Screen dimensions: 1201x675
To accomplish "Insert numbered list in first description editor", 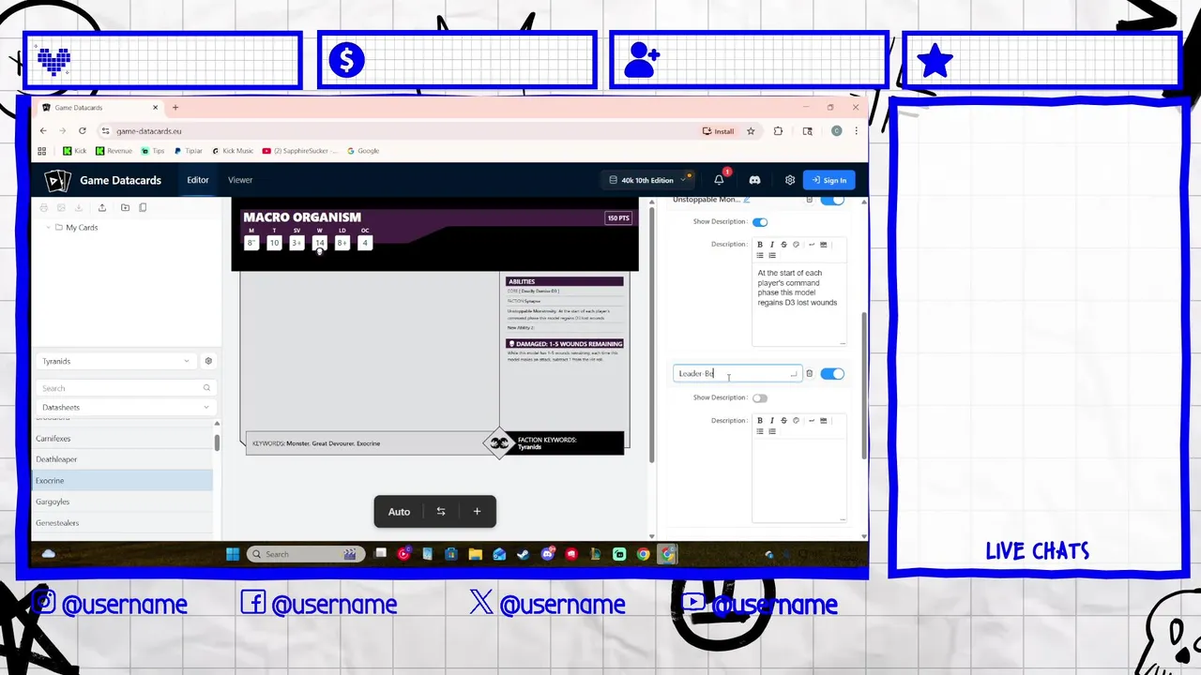I will coord(772,255).
